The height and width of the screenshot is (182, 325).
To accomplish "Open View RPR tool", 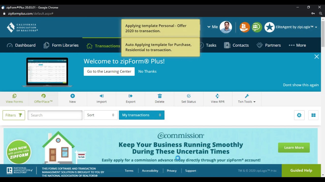I will click(x=218, y=99).
